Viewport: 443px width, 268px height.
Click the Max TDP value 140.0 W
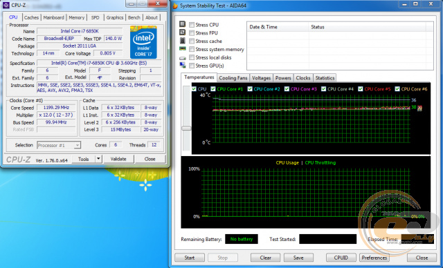(x=114, y=38)
